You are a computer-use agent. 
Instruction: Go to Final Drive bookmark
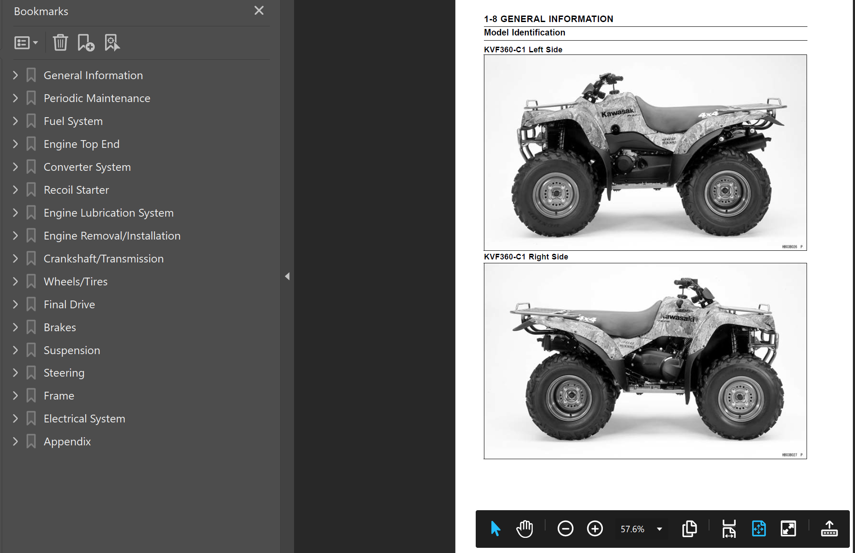[x=69, y=304]
